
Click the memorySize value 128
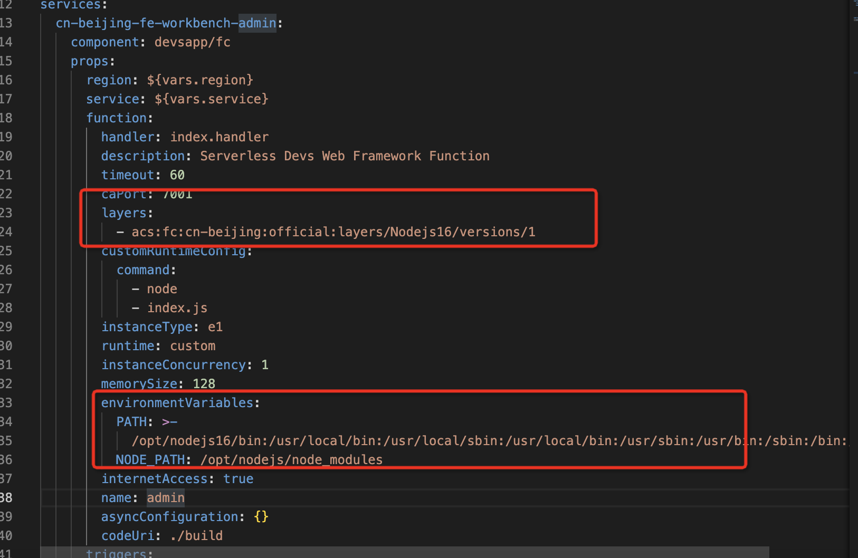205,383
